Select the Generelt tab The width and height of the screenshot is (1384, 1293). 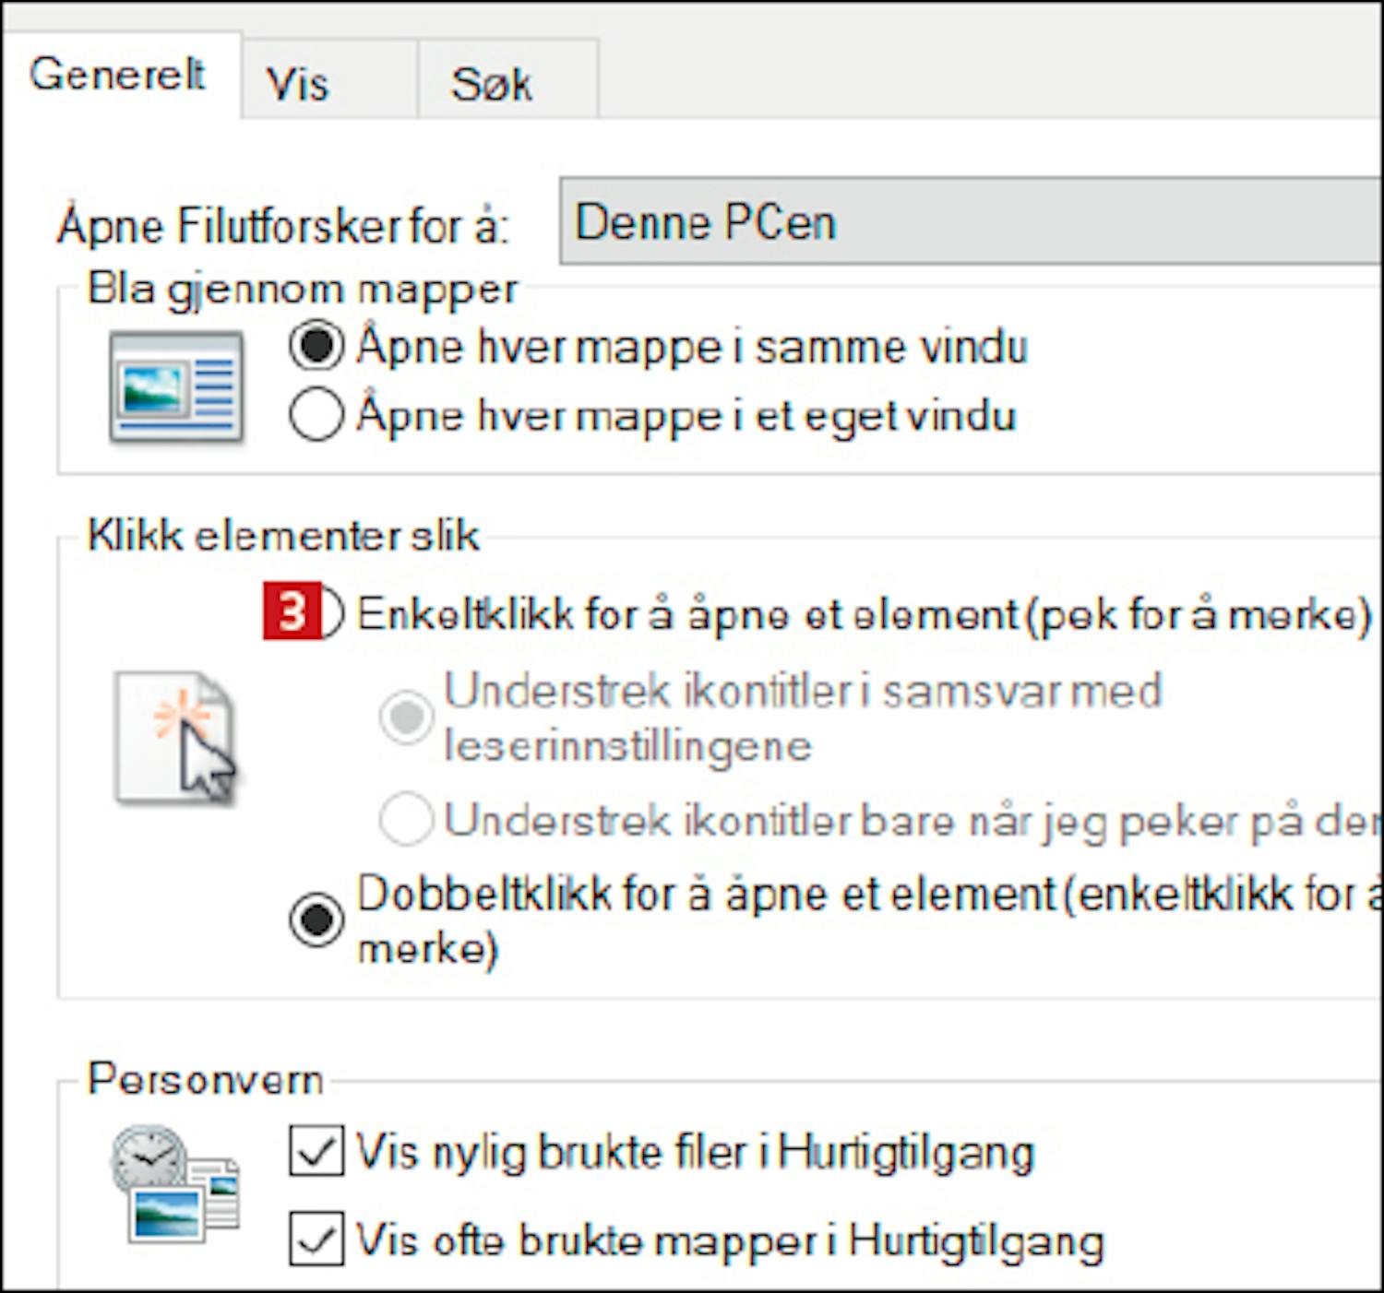pos(117,75)
